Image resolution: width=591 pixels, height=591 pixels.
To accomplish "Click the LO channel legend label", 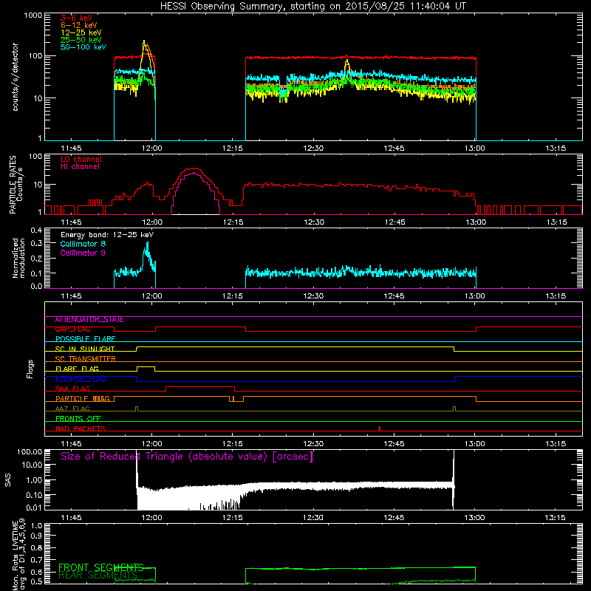I will click(81, 159).
